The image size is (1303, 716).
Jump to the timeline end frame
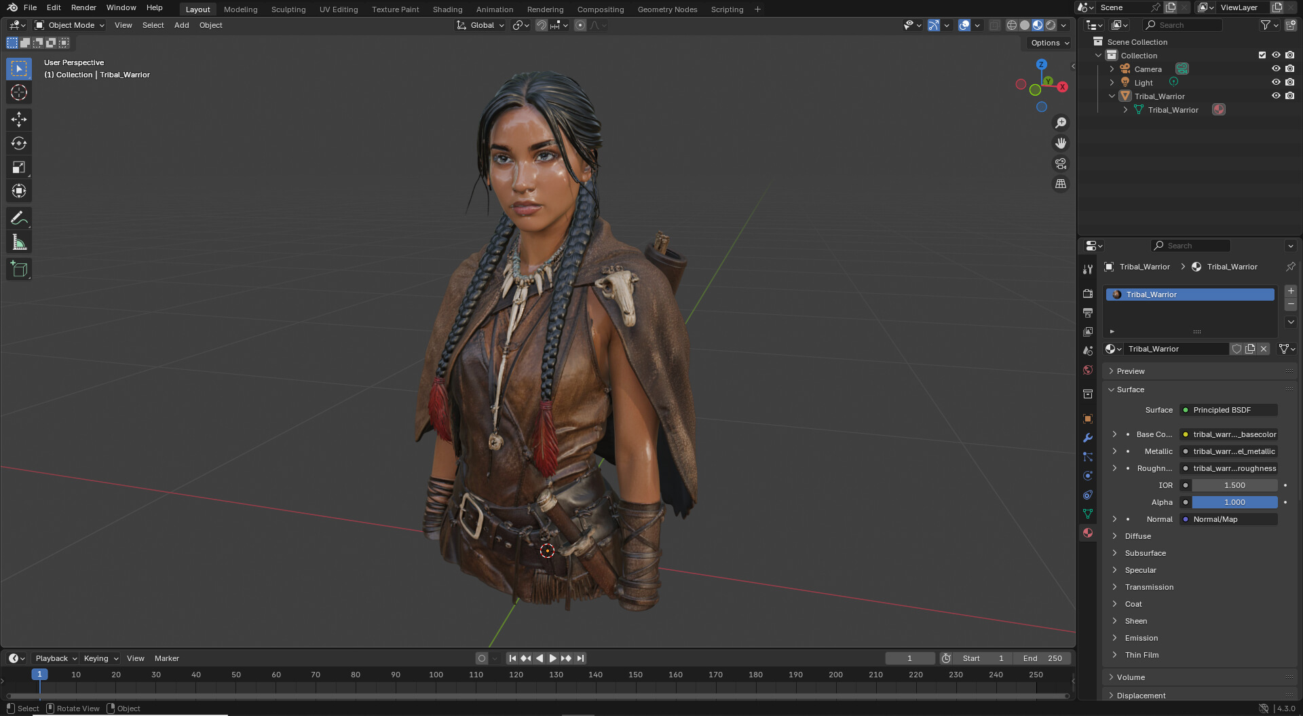point(580,658)
